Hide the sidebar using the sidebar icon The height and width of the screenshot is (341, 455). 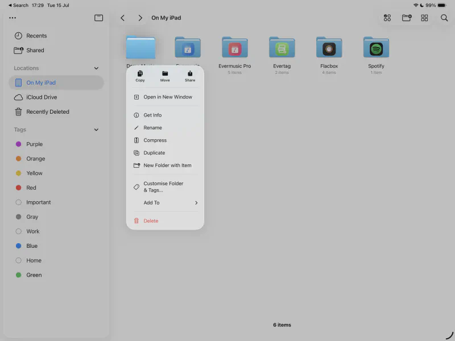pos(98,18)
